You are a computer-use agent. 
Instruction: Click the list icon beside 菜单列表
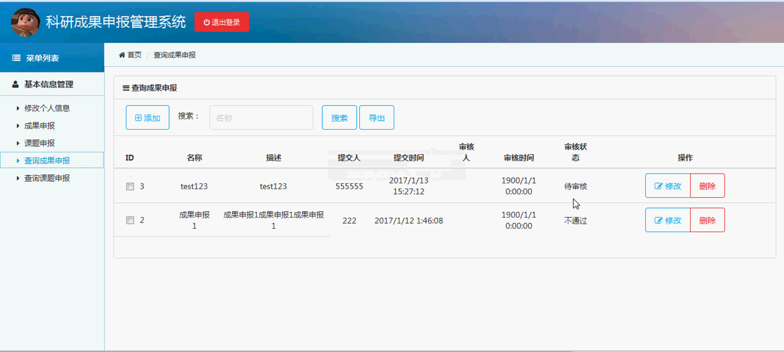pos(17,58)
